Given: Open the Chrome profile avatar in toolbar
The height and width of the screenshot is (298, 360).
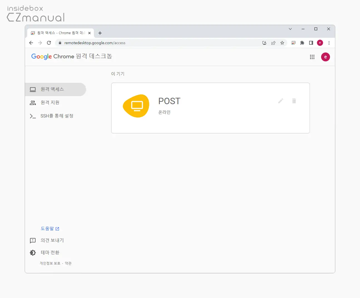Looking at the screenshot, I should point(320,43).
